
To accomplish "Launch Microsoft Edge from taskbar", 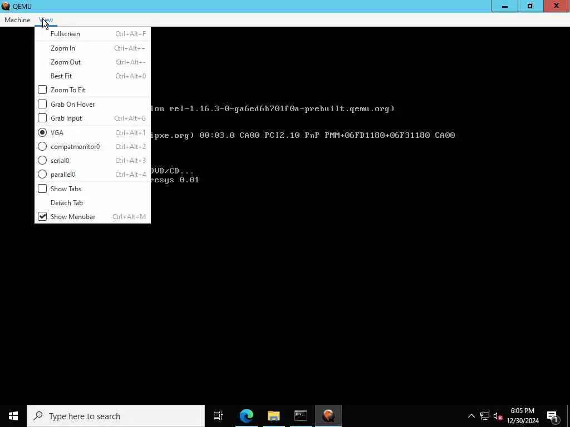I will [x=247, y=416].
